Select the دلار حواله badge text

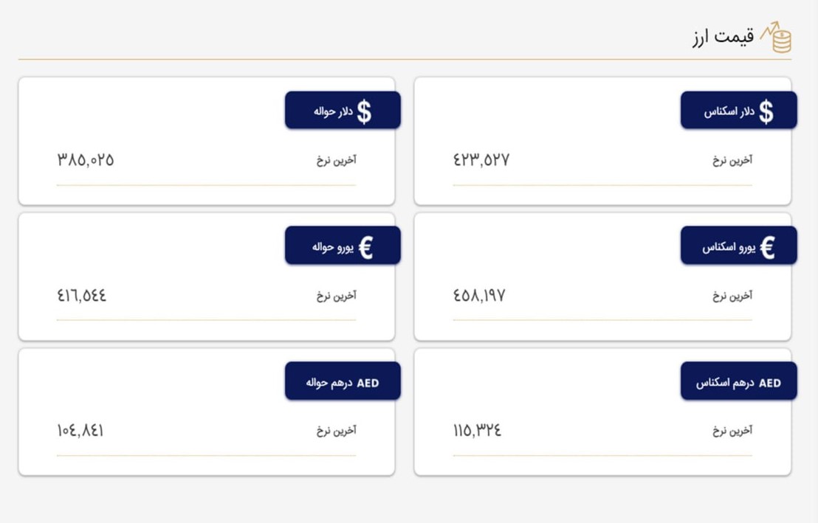click(x=333, y=111)
